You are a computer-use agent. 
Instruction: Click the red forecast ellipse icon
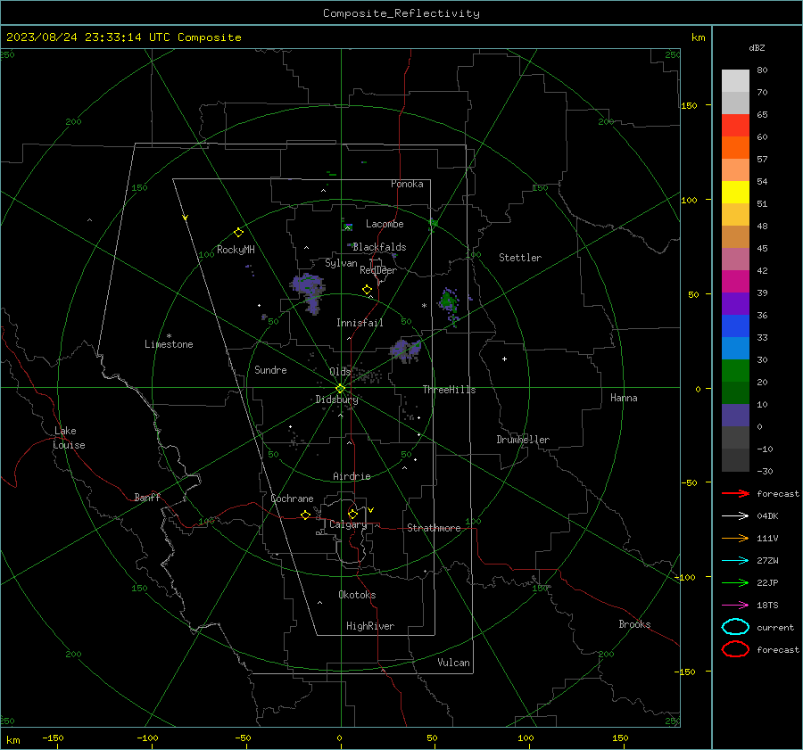coord(735,649)
